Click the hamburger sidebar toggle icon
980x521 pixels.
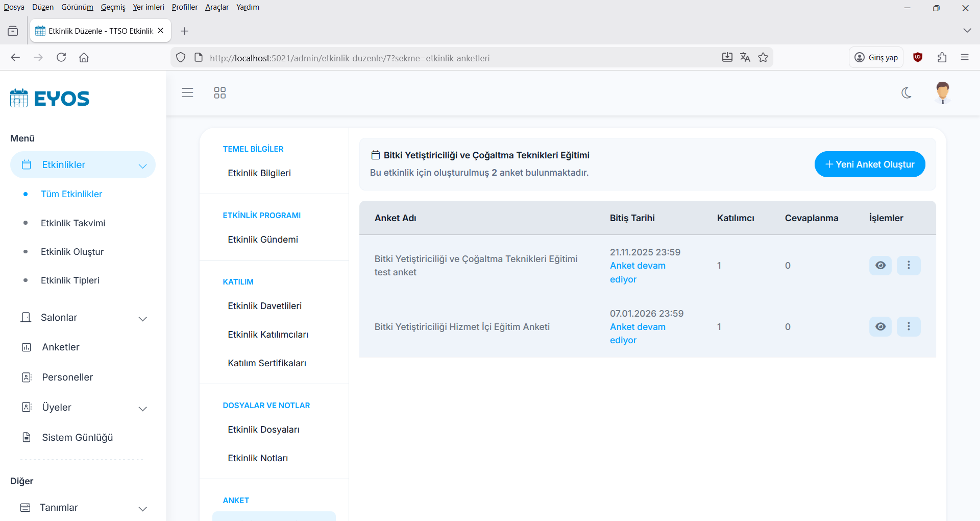coord(187,92)
